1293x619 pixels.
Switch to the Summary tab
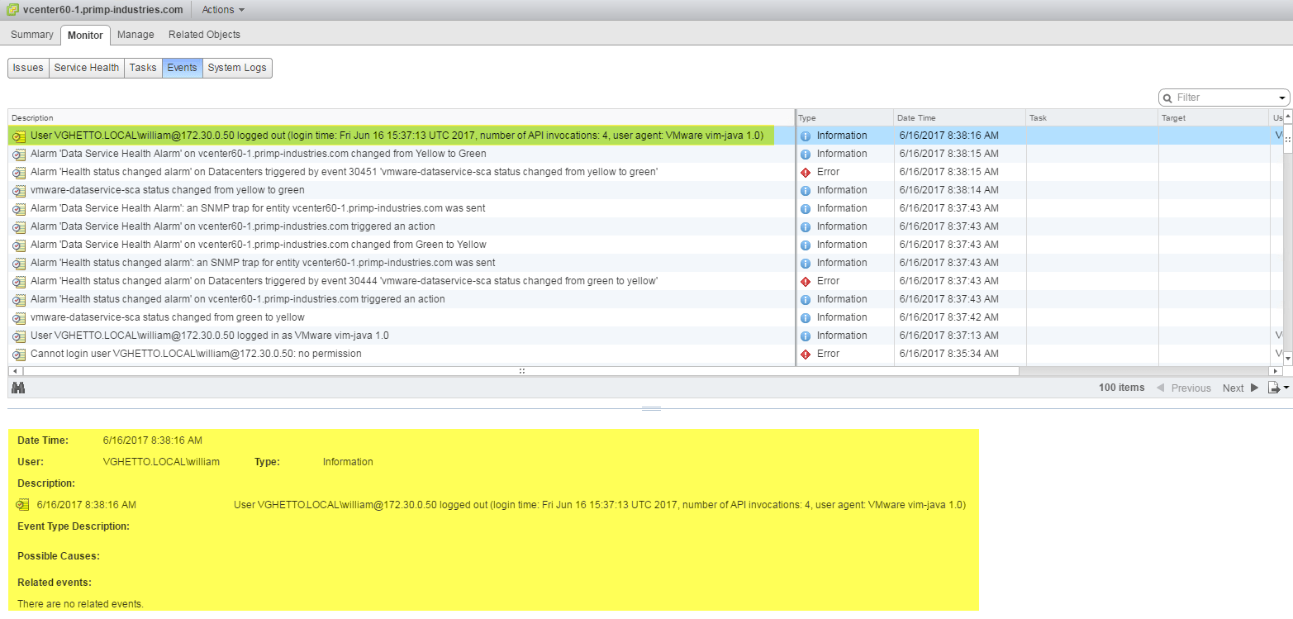pyautogui.click(x=32, y=35)
